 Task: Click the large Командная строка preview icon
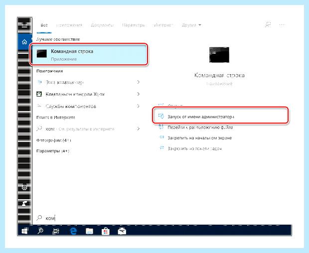219,55
